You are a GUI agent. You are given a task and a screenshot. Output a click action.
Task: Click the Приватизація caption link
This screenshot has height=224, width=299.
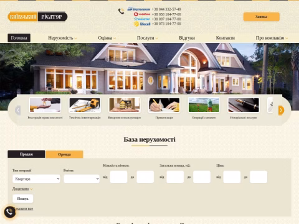(x=164, y=118)
